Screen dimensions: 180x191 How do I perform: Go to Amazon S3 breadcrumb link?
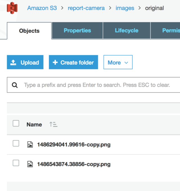(42, 8)
